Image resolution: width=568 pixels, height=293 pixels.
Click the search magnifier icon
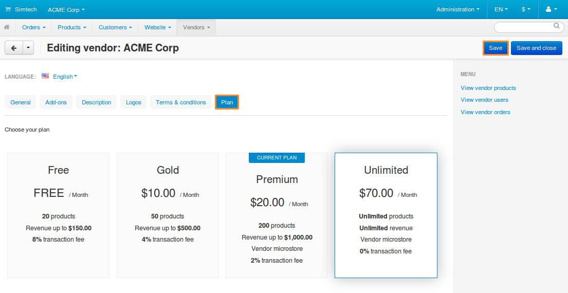click(x=556, y=26)
